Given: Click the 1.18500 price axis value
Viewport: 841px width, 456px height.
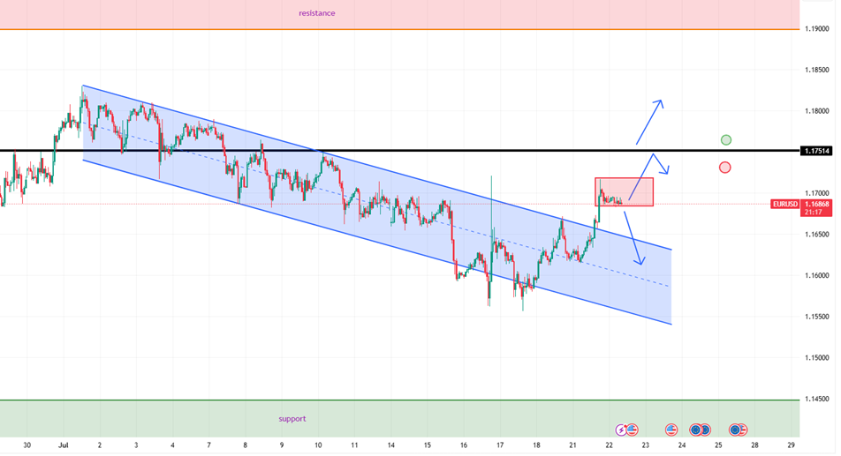Looking at the screenshot, I should tap(817, 70).
